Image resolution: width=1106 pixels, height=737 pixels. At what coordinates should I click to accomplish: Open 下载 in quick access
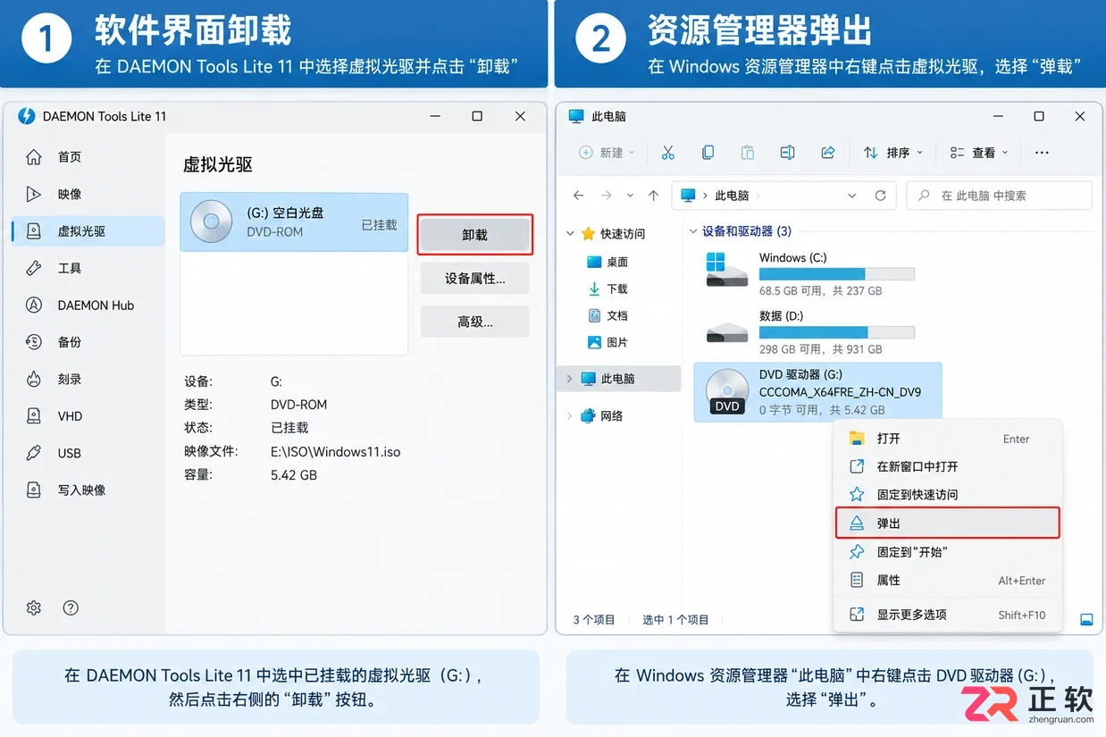607,289
